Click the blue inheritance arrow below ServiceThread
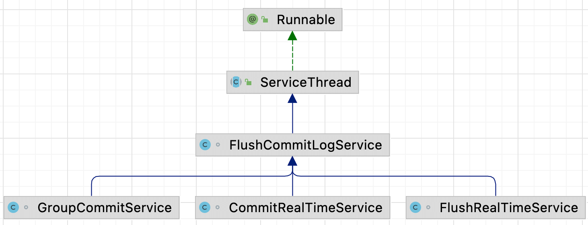This screenshot has width=588, height=225. click(292, 117)
